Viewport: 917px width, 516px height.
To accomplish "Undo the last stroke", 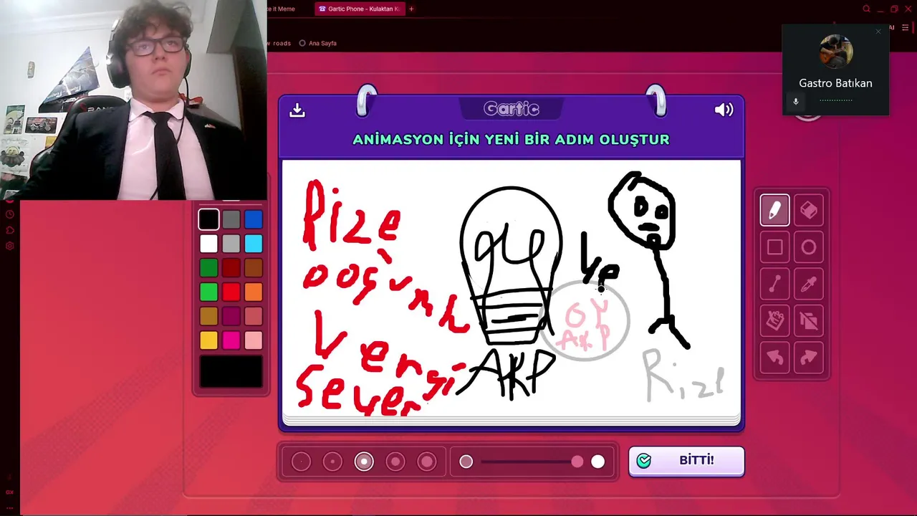I will coord(774,358).
